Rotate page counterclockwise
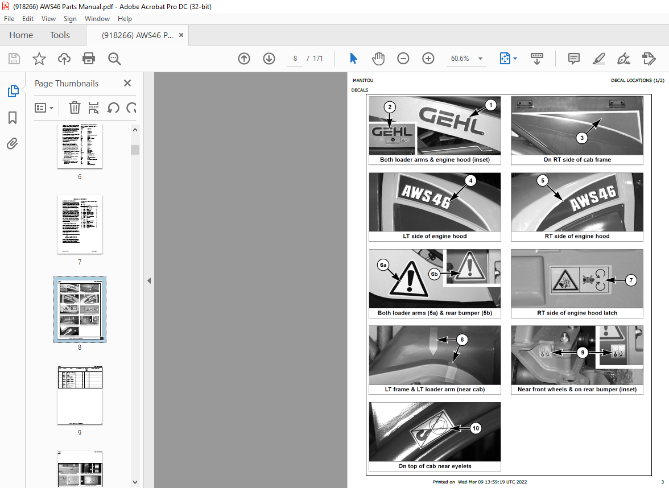This screenshot has width=669, height=488. (x=113, y=108)
